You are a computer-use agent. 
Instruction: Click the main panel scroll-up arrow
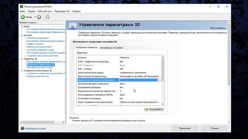click(229, 23)
